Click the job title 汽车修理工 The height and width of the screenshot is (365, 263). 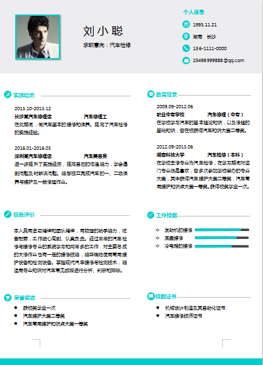95,116
